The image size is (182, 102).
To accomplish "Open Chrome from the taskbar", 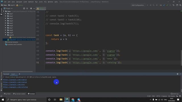I will coord(73,99).
